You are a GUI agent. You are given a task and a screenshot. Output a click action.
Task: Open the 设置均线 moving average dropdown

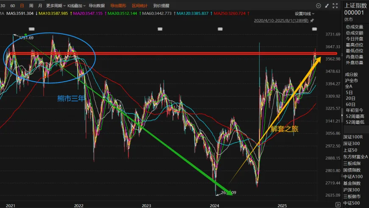coord(304,14)
